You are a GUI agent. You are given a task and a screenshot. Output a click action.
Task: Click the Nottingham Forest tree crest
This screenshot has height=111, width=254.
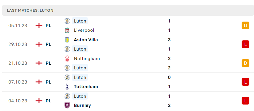point(67,59)
